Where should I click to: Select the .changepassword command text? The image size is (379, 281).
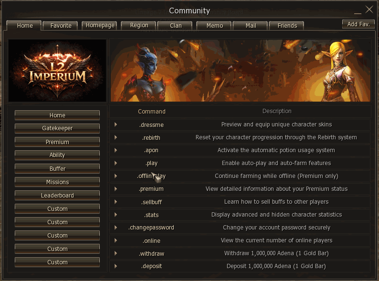click(151, 228)
